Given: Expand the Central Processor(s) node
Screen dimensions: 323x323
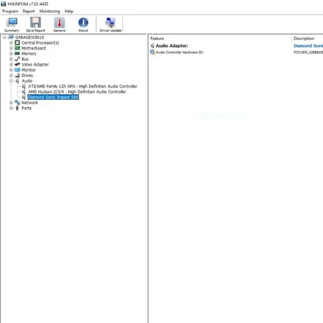Looking at the screenshot, I should point(11,43).
